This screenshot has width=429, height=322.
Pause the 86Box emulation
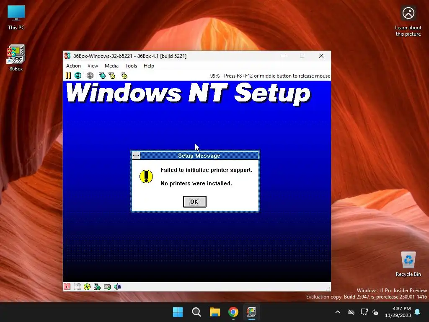pyautogui.click(x=68, y=75)
